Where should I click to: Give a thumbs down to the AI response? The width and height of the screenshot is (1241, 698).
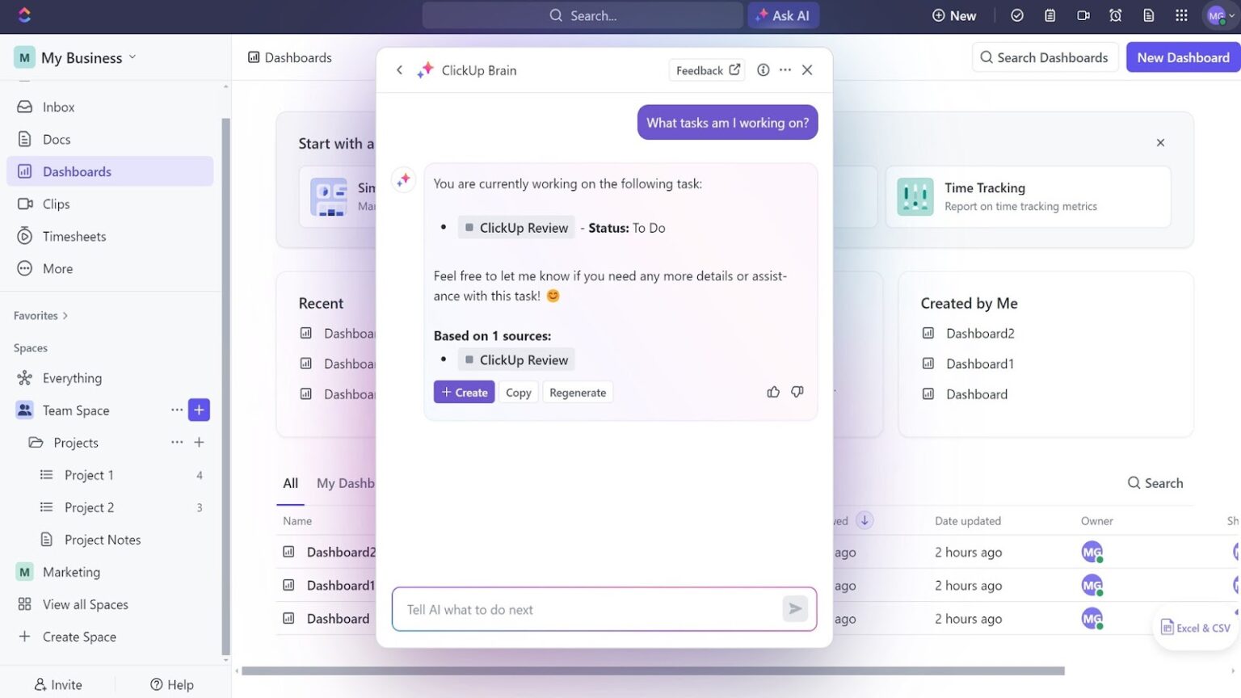[x=797, y=391]
